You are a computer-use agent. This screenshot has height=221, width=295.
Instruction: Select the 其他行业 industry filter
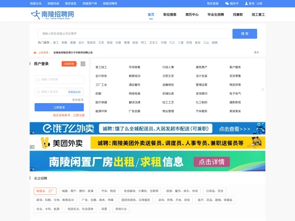(x=121, y=209)
